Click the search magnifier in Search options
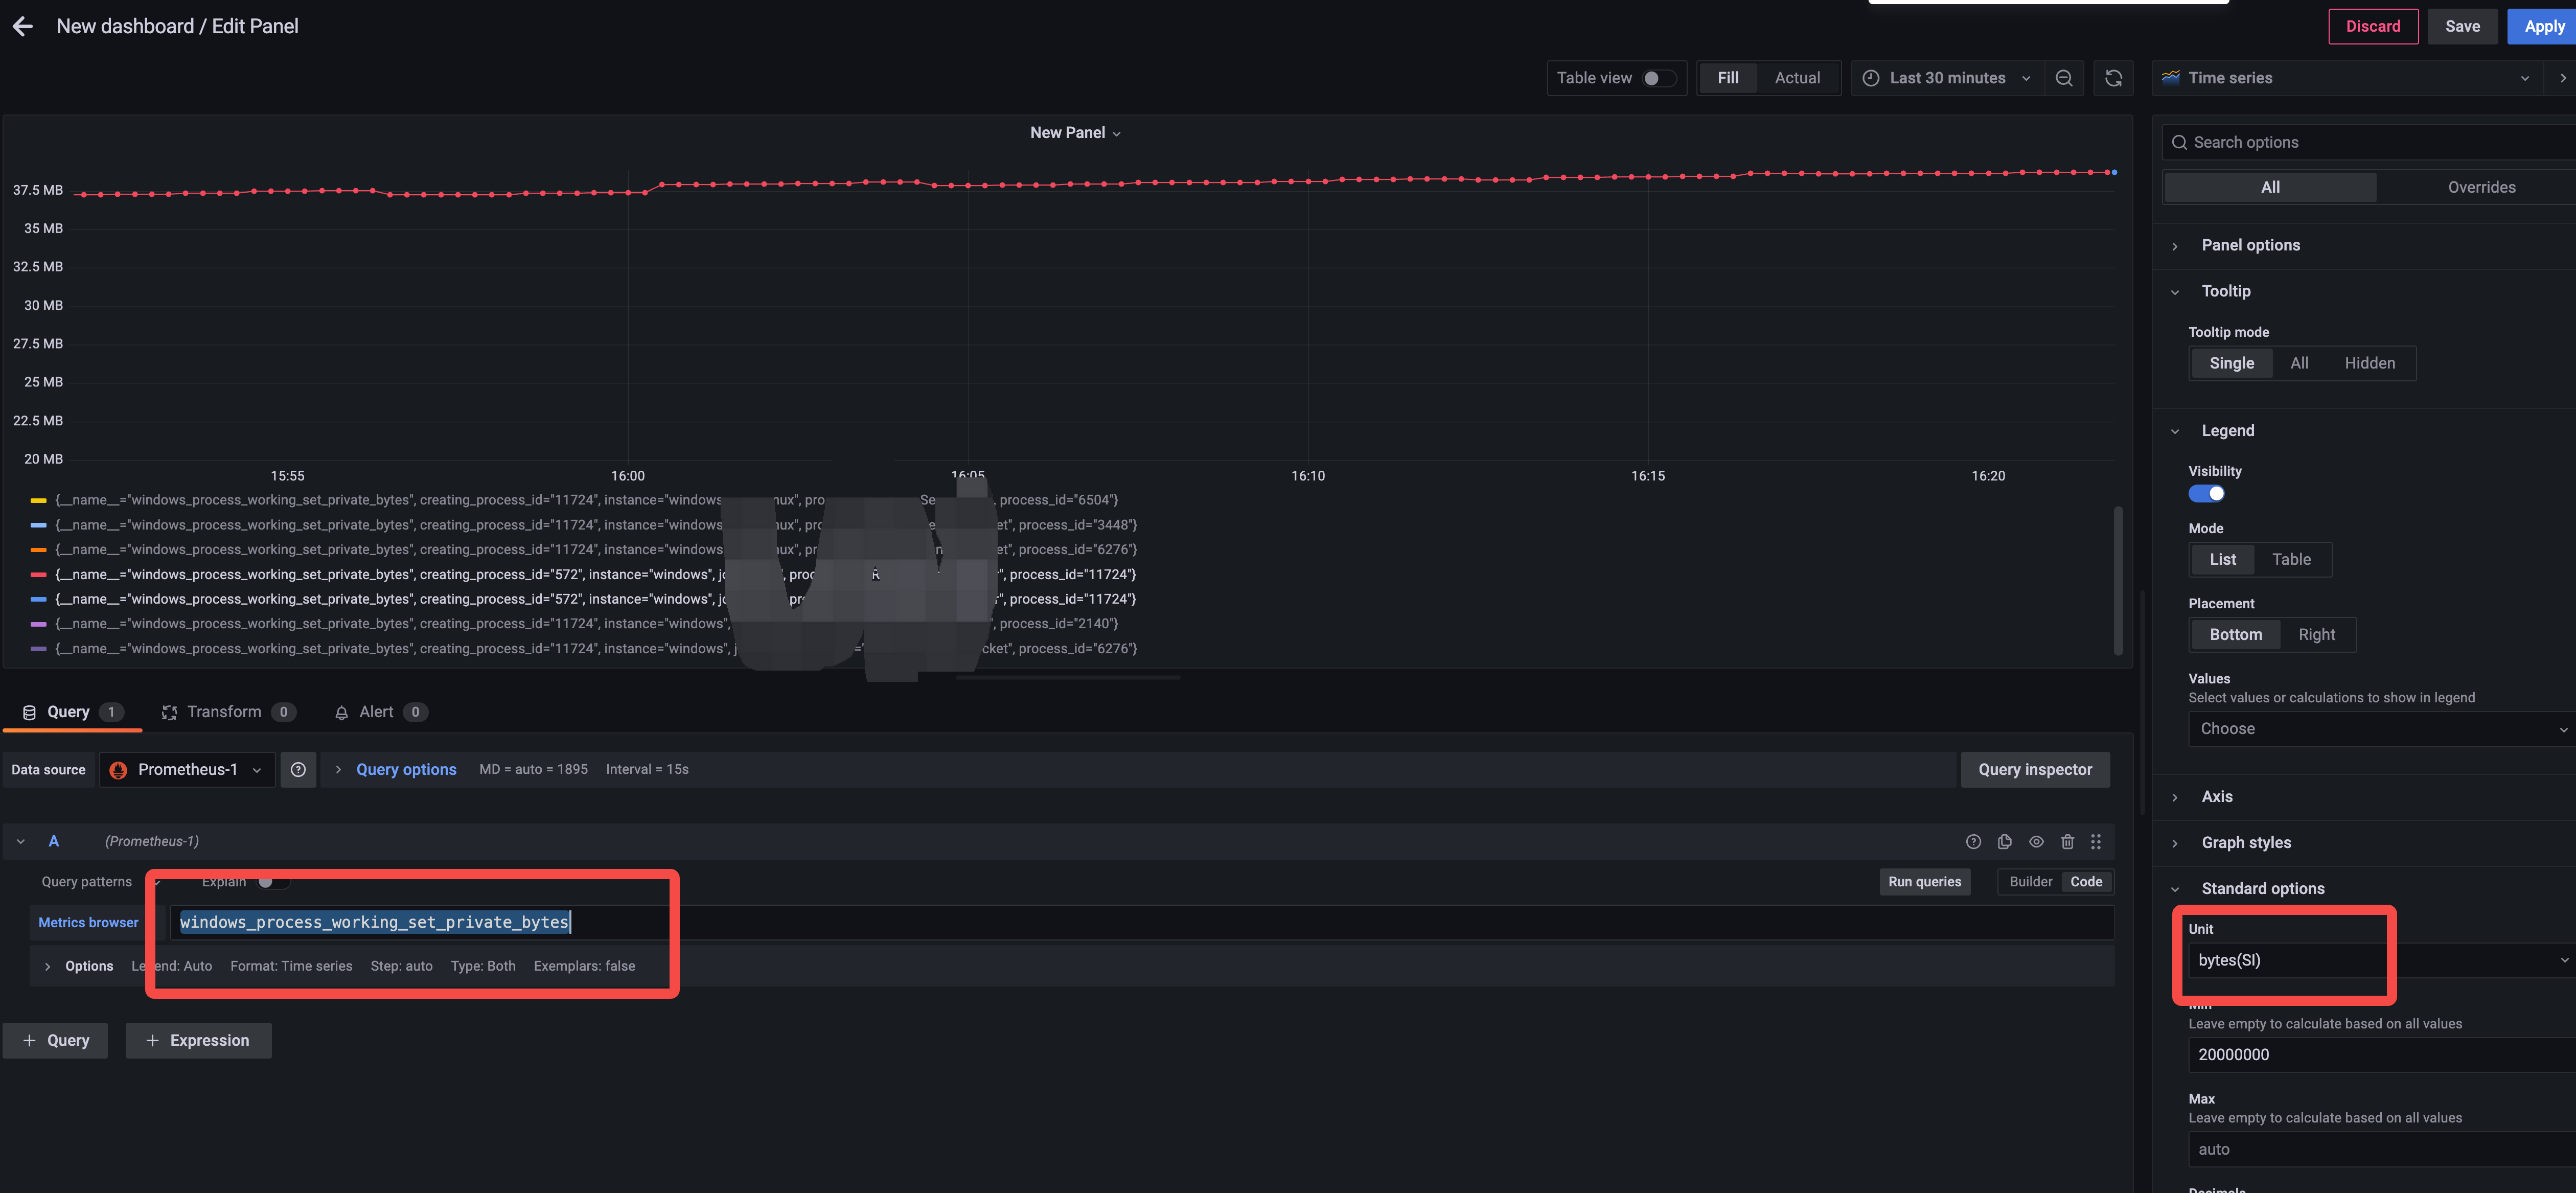Image resolution: width=2576 pixels, height=1193 pixels. click(x=2179, y=142)
